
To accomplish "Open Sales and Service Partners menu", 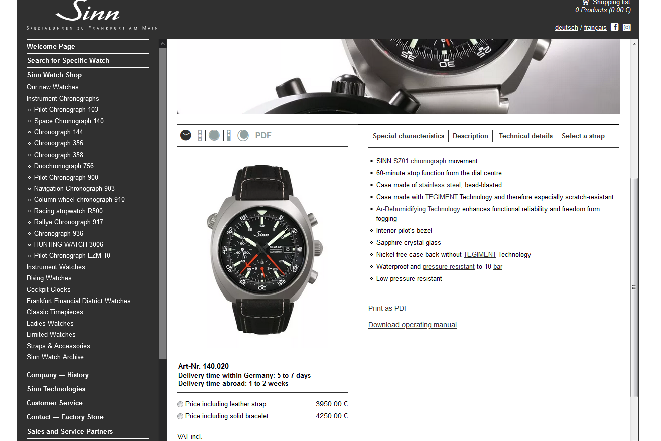I will tap(70, 431).
